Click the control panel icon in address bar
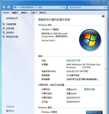Screen dimensions: 109x114 coord(15,7)
